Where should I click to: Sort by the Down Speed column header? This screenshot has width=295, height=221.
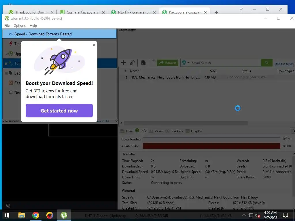[x=286, y=71]
